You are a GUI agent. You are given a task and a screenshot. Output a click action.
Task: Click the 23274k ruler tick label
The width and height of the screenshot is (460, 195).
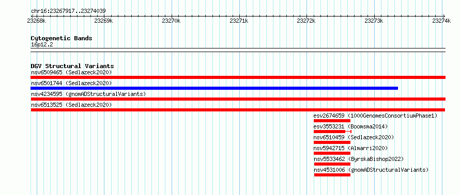[441, 21]
